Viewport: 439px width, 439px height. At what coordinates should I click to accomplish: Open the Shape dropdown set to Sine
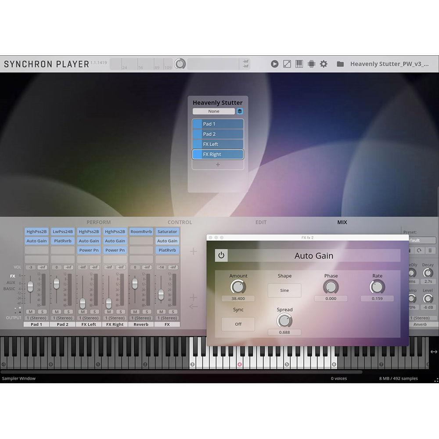coord(284,290)
